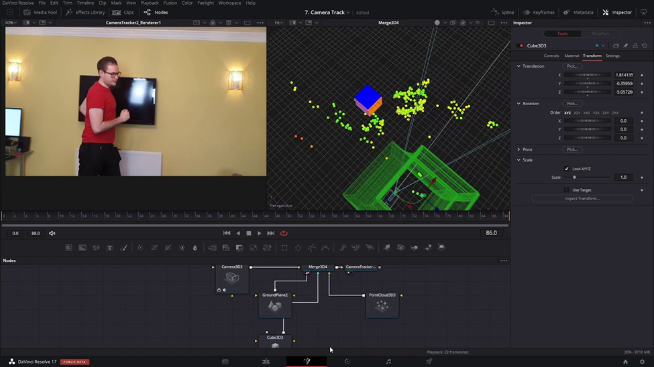Image resolution: width=654 pixels, height=367 pixels.
Task: Switch to the Fairlight page icon
Action: 388,362
